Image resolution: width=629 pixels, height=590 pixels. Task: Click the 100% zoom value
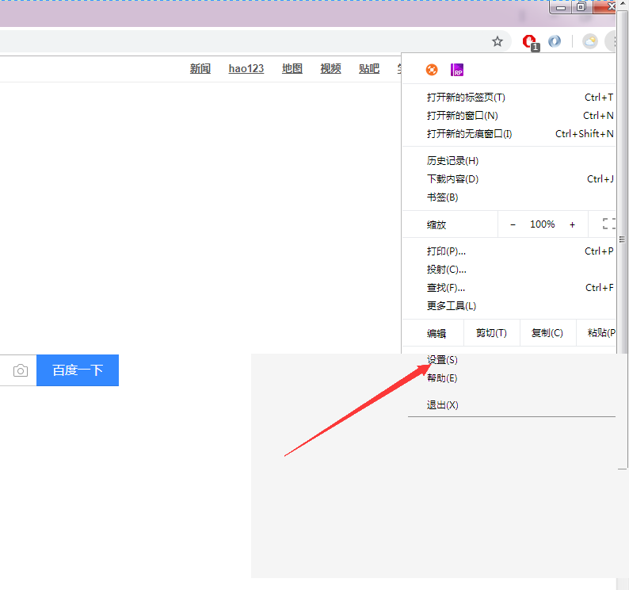point(543,224)
